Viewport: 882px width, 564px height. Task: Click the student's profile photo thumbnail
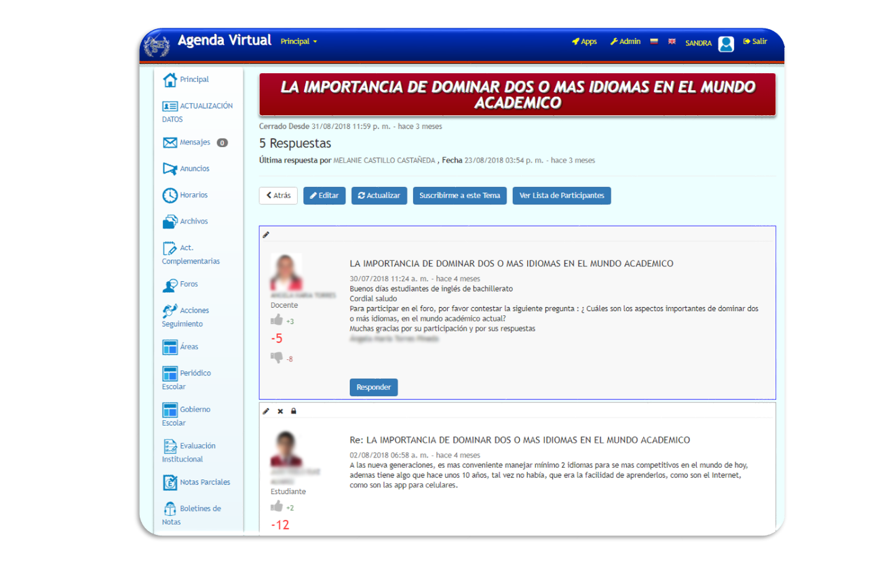tap(286, 448)
